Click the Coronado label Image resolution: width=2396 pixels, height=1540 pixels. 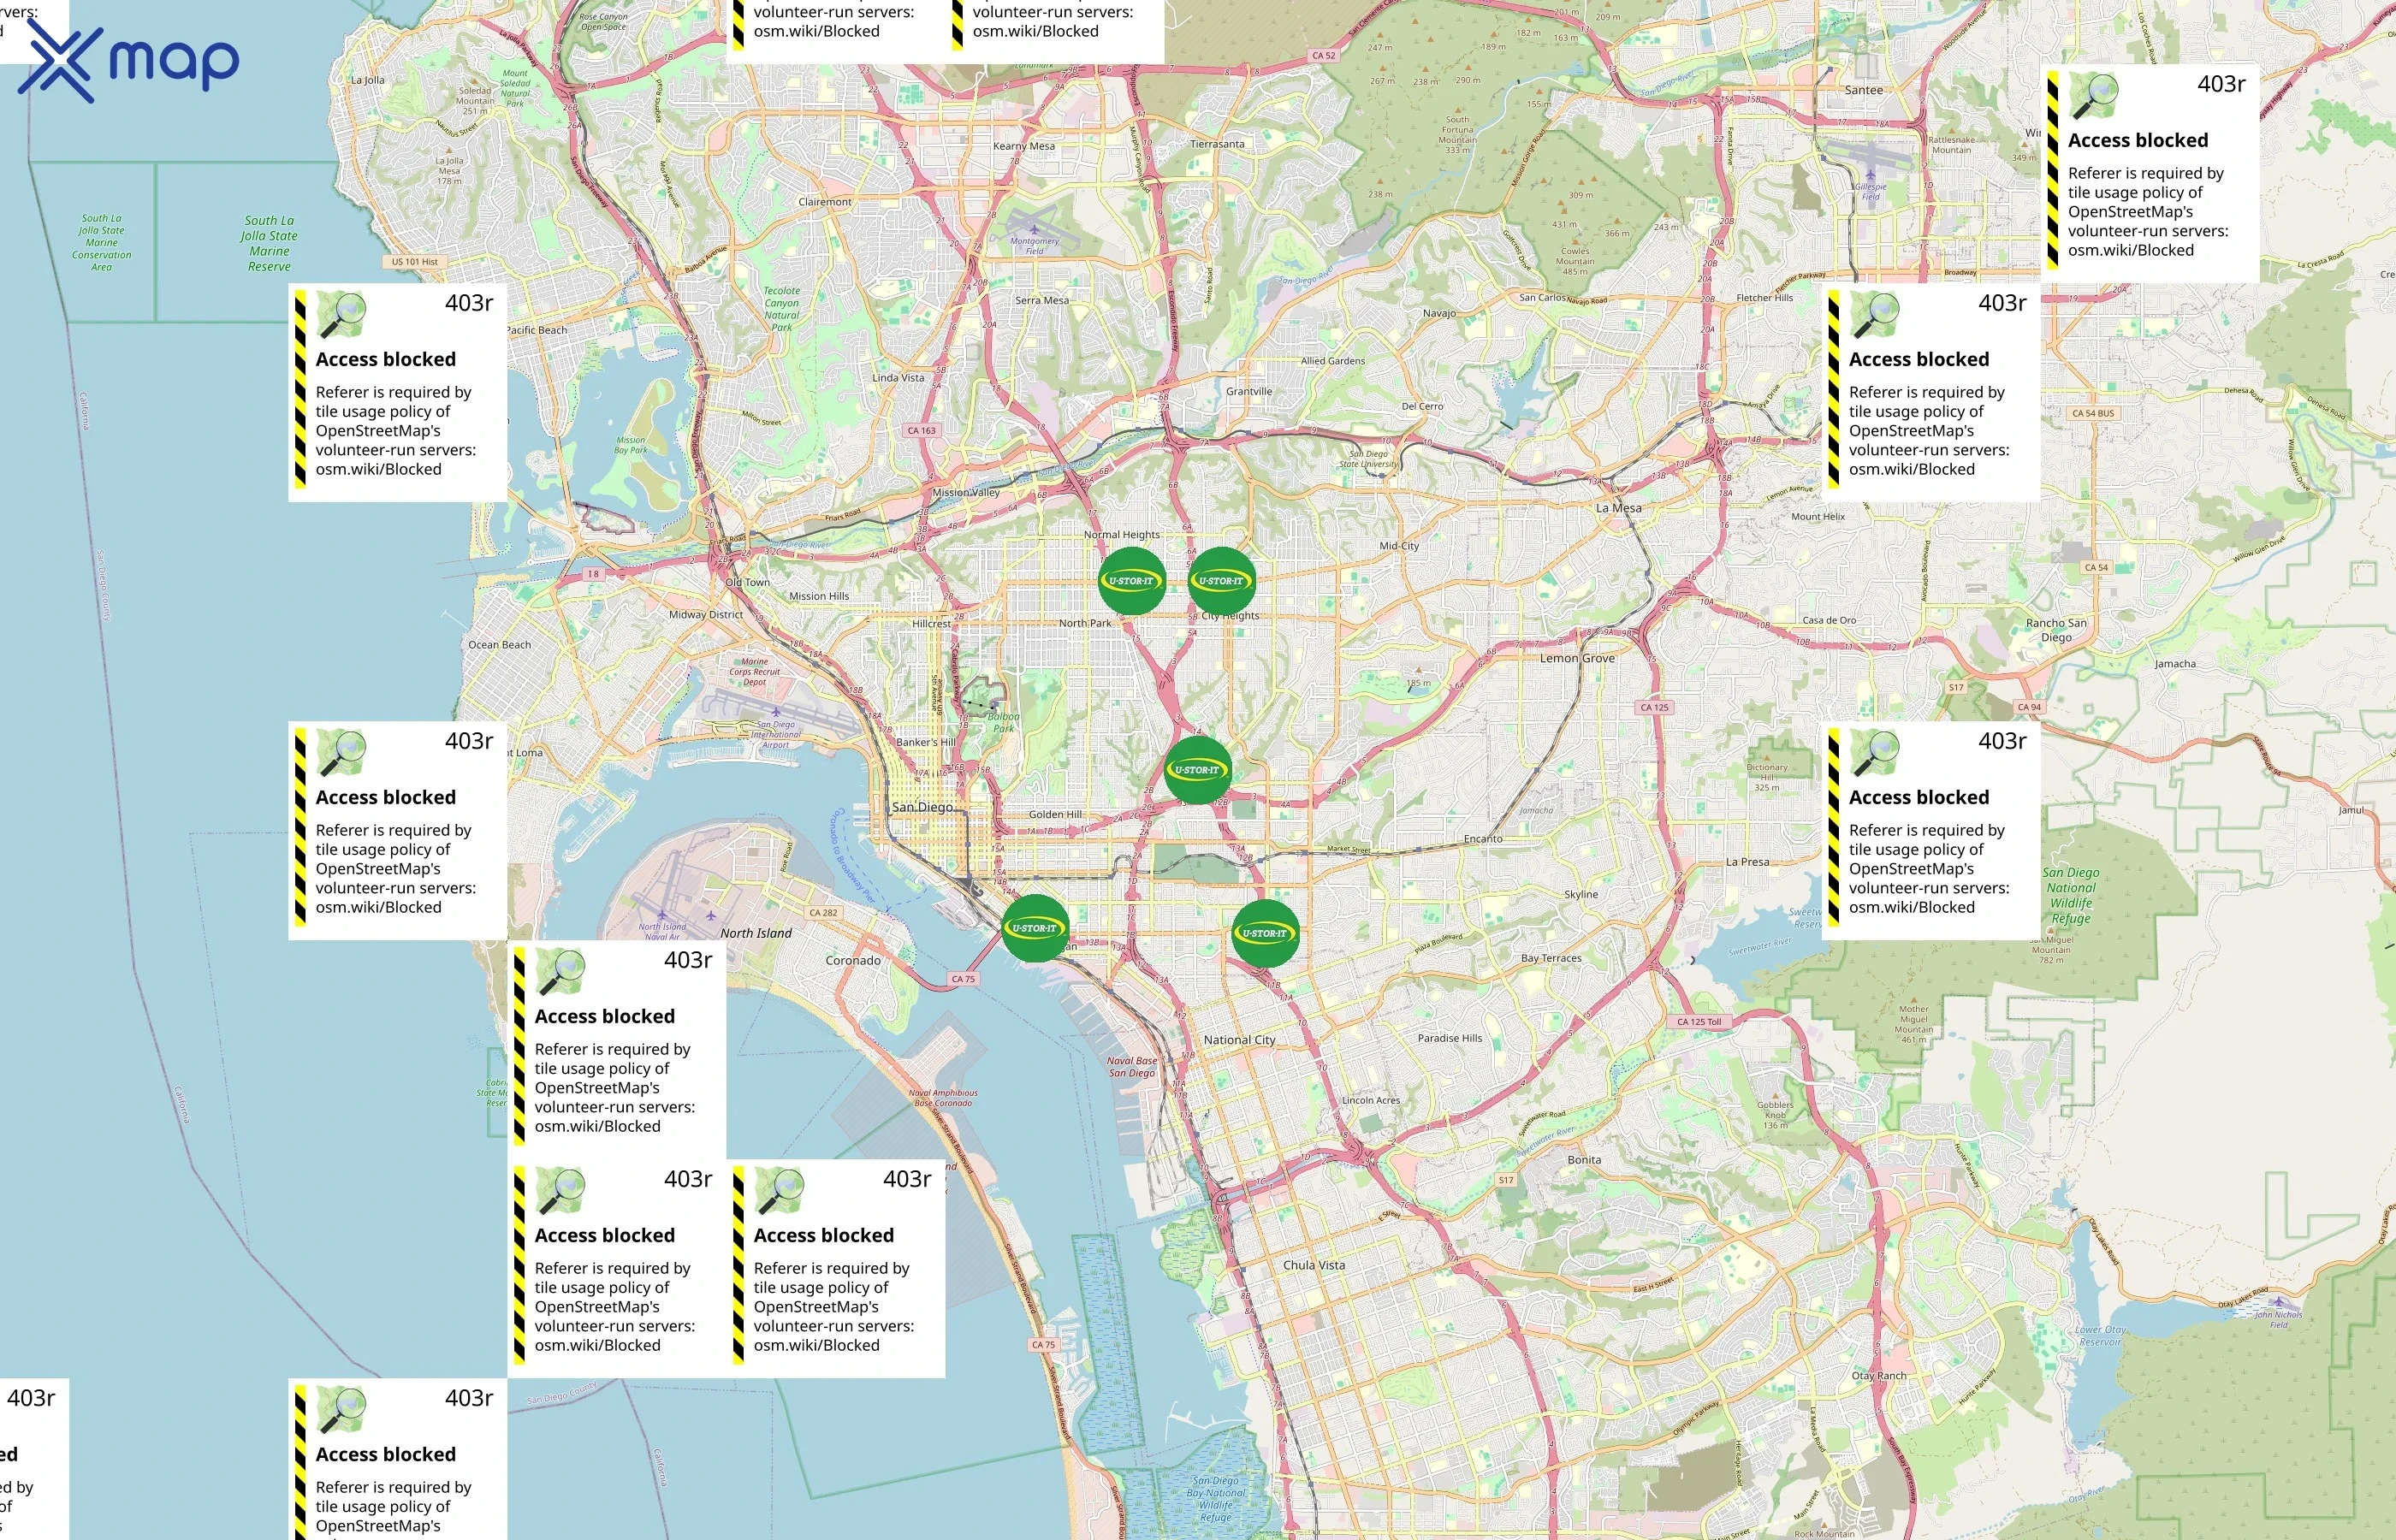pos(853,961)
